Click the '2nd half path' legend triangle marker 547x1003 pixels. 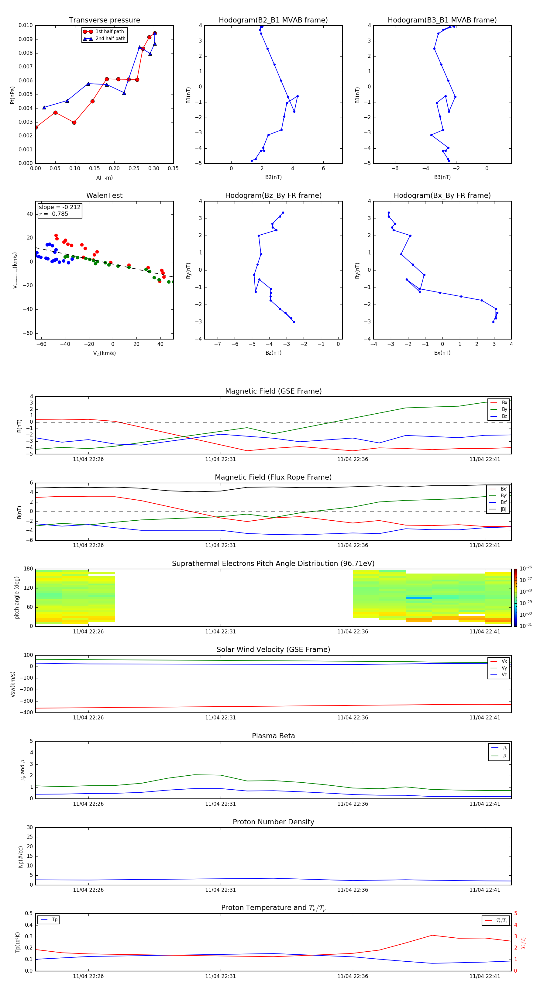(88, 39)
